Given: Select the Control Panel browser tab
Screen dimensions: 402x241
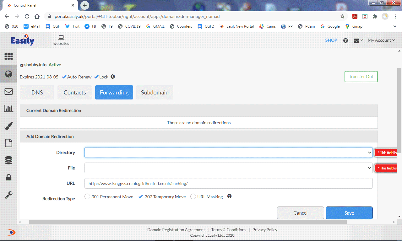Looking at the screenshot, I should [39, 5].
